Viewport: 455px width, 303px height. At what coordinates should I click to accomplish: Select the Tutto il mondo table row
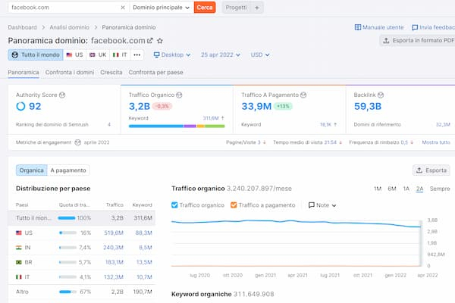coord(82,218)
